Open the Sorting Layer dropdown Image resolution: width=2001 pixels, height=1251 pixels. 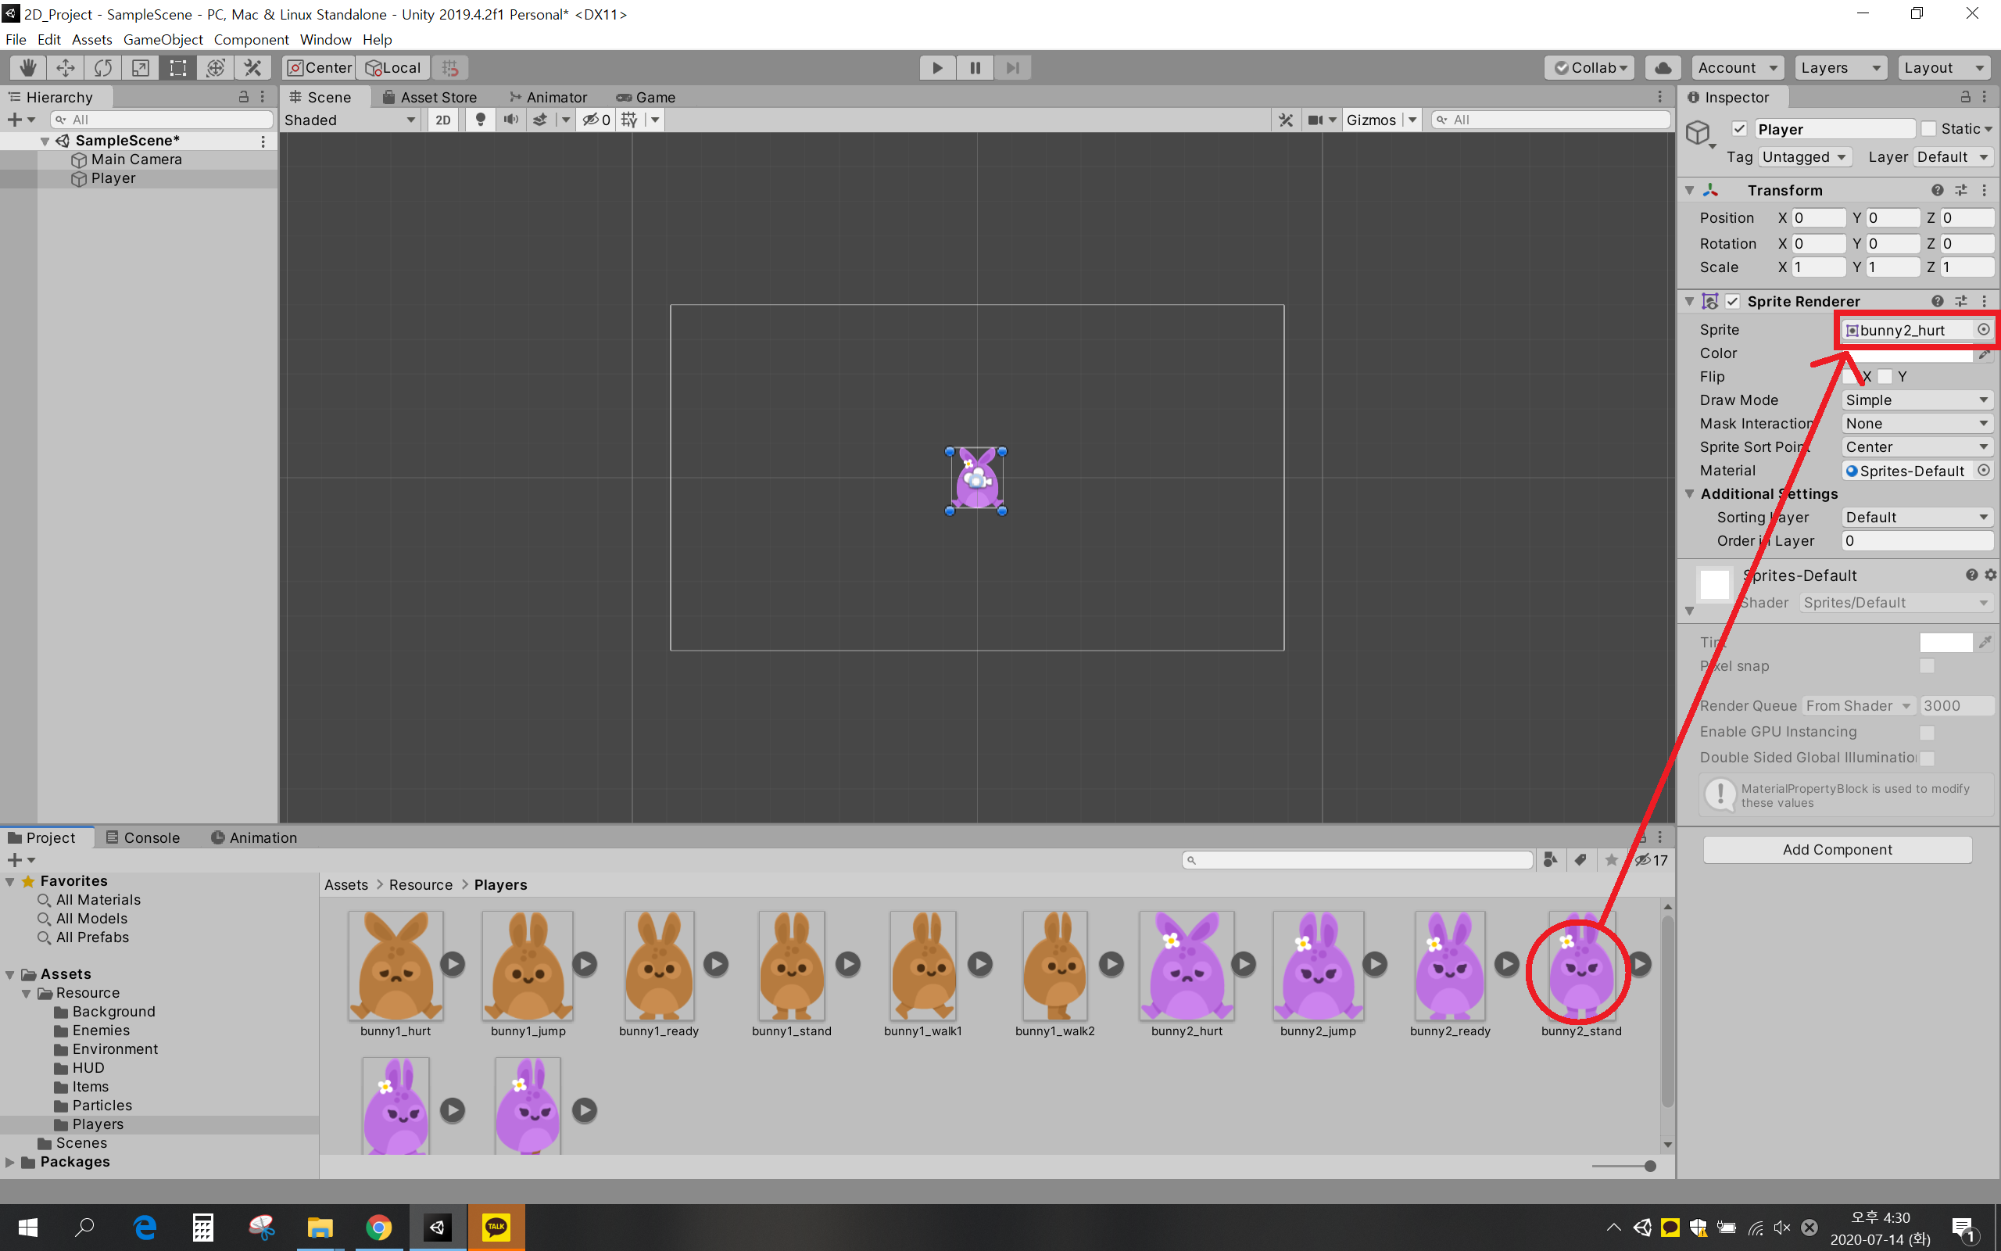tap(1916, 518)
